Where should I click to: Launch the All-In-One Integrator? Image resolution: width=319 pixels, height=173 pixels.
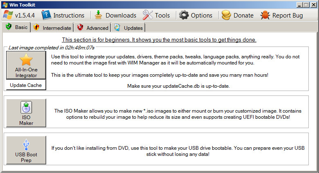click(x=26, y=65)
